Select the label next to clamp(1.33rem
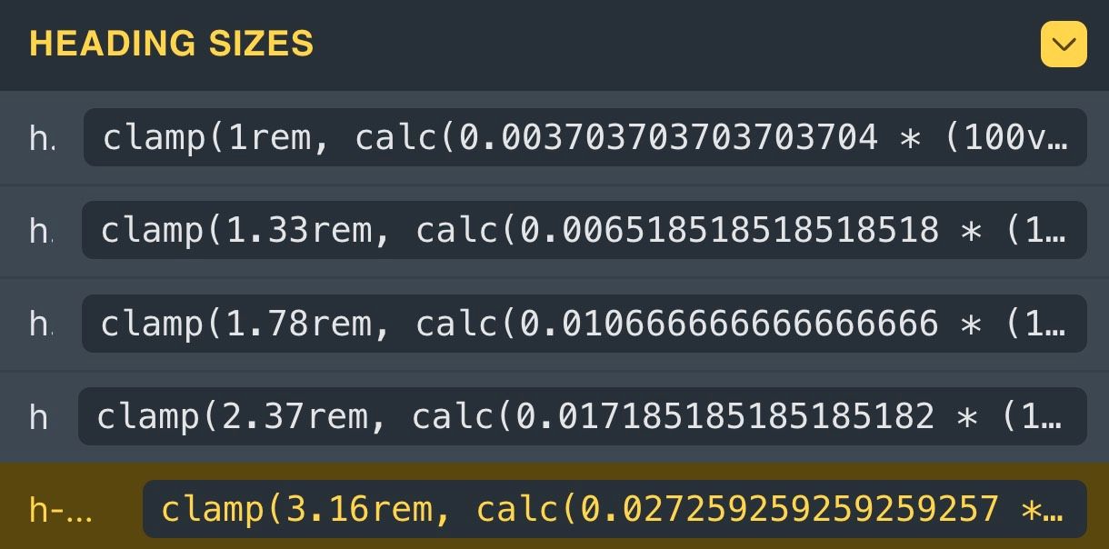This screenshot has height=549, width=1109. click(41, 232)
